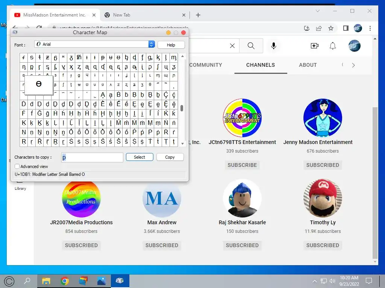Viewport: 385px width, 288px height.
Task: Click SUBSCRIBED under JR2007Media Productions
Action: tap(81, 245)
